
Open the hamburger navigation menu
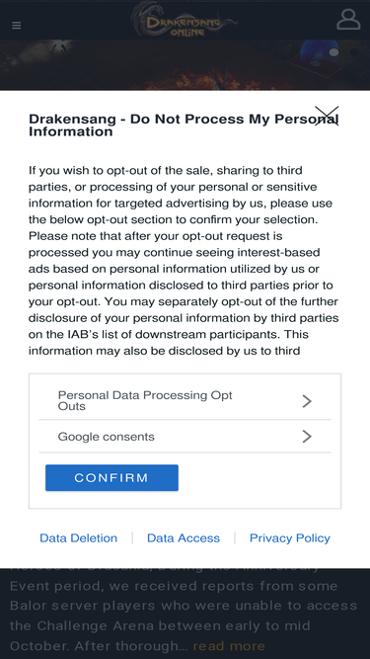pos(17,26)
